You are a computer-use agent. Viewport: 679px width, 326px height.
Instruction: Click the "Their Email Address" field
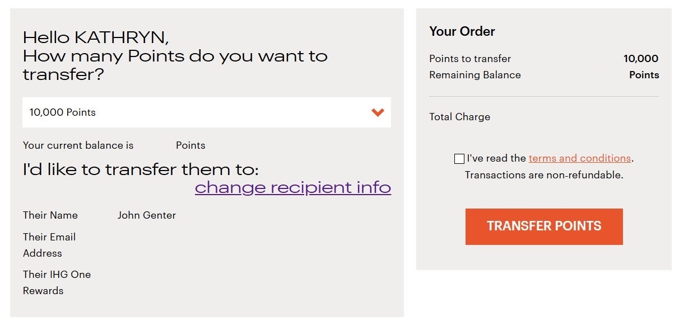point(49,245)
